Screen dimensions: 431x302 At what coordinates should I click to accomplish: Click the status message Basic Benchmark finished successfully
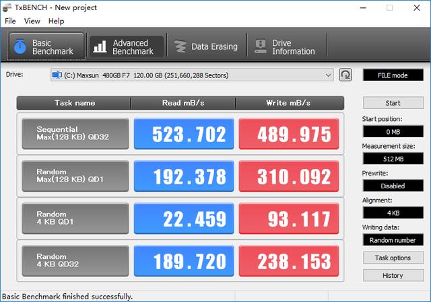click(x=67, y=297)
